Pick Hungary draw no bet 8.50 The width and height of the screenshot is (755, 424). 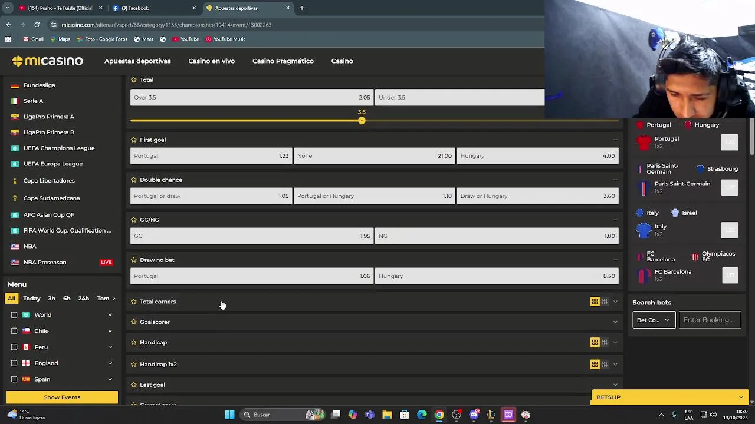click(x=497, y=276)
